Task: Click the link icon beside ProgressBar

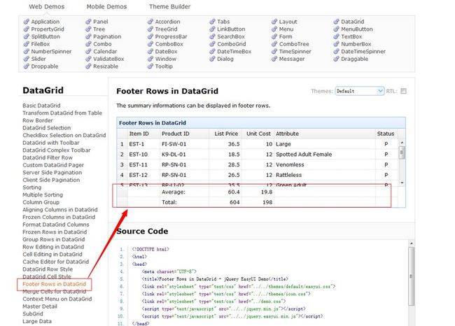Action: pos(150,36)
